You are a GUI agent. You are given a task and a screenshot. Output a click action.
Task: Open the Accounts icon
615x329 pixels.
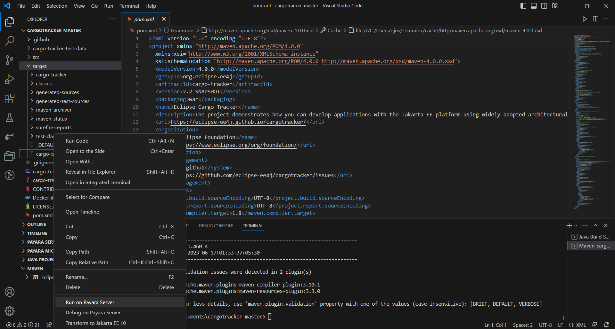pyautogui.click(x=10, y=292)
